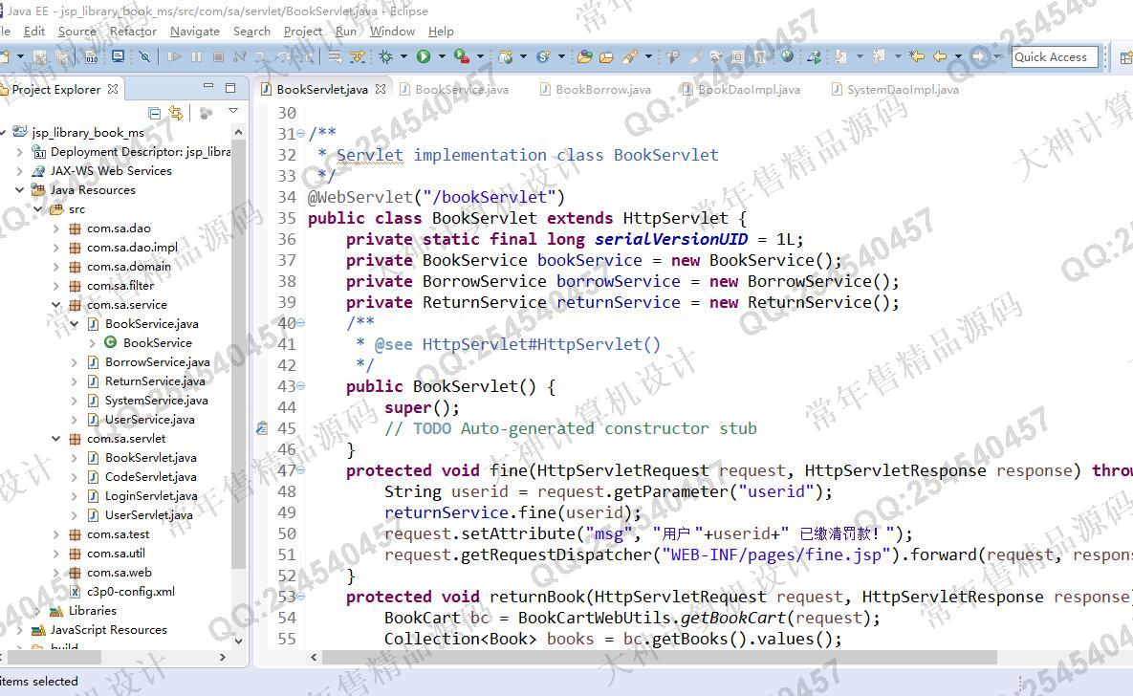1133x696 pixels.
Task: Open the Window menu
Action: [392, 32]
